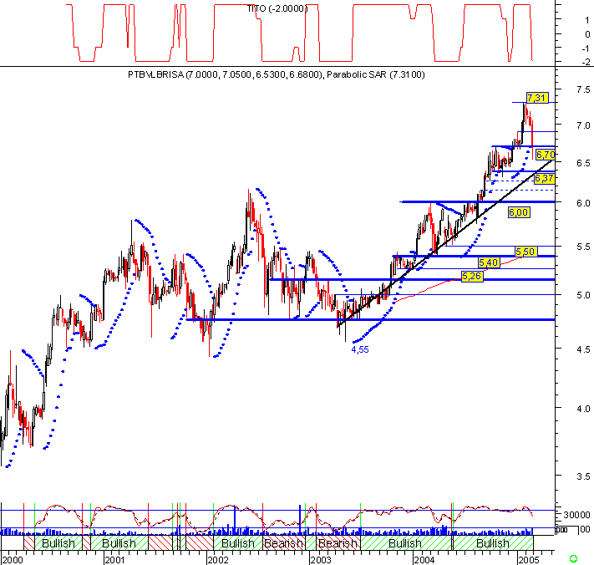Click the TITO (-2.0000) indicator title
This screenshot has height=565, width=594.
click(277, 8)
